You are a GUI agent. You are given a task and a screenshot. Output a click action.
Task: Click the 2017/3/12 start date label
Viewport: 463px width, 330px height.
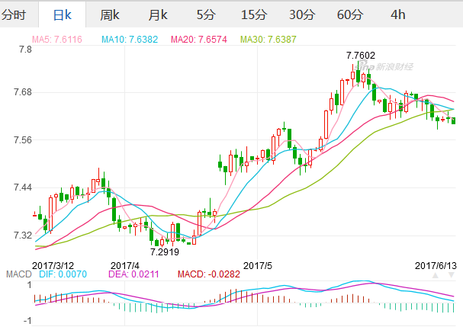click(53, 266)
